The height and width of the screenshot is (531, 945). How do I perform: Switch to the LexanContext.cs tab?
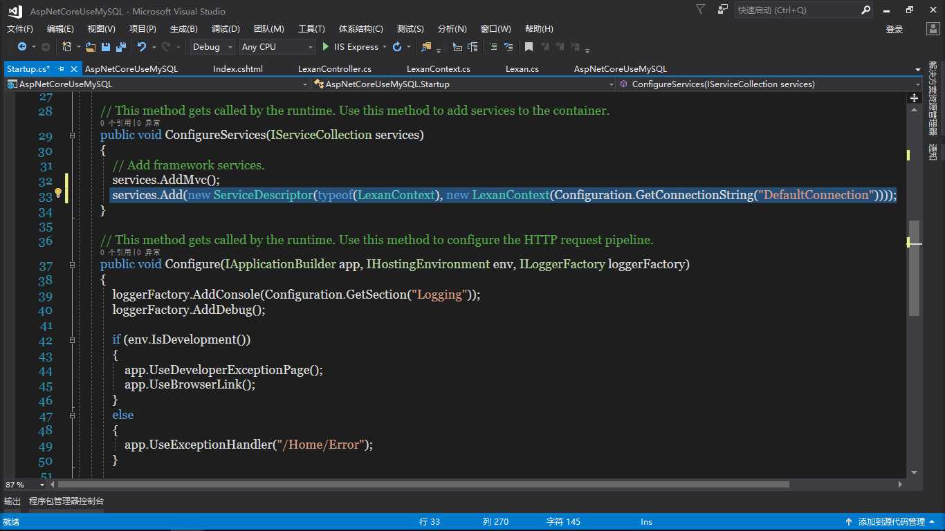coord(439,69)
